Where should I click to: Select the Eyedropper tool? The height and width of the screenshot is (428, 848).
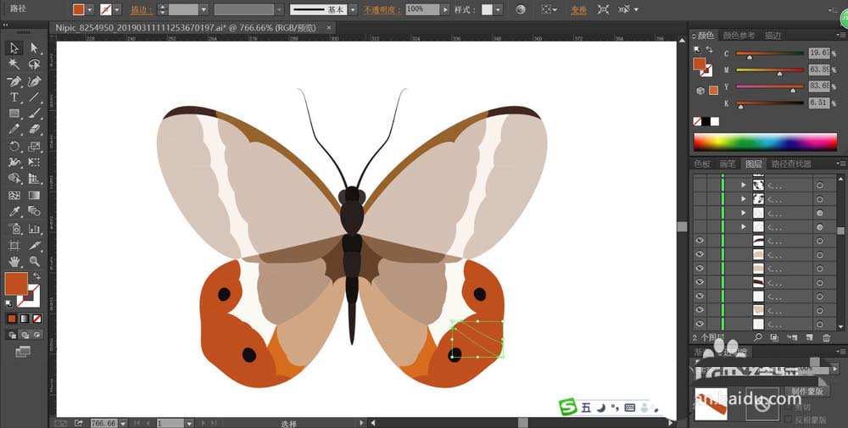pos(14,212)
